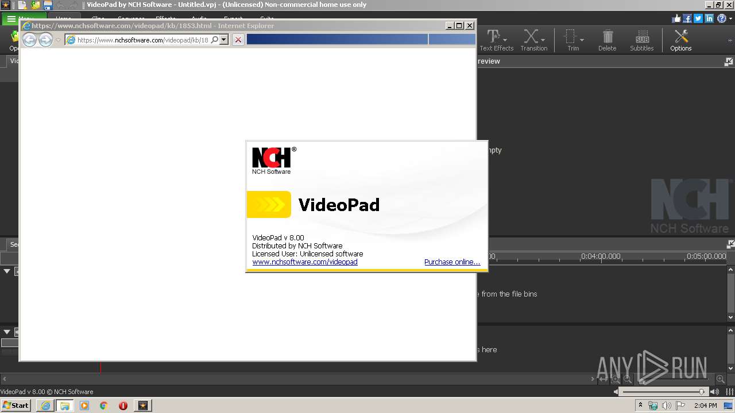Viewport: 735px width, 413px height.
Task: Click the thumbs-up like icon
Action: [676, 18]
